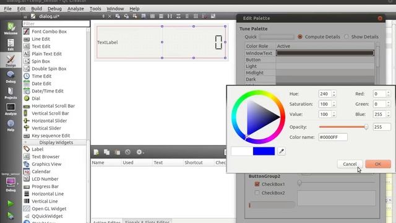This screenshot has width=396, height=223.
Task: Apply Lay Out Horizontally from toolbar
Action: point(152,16)
